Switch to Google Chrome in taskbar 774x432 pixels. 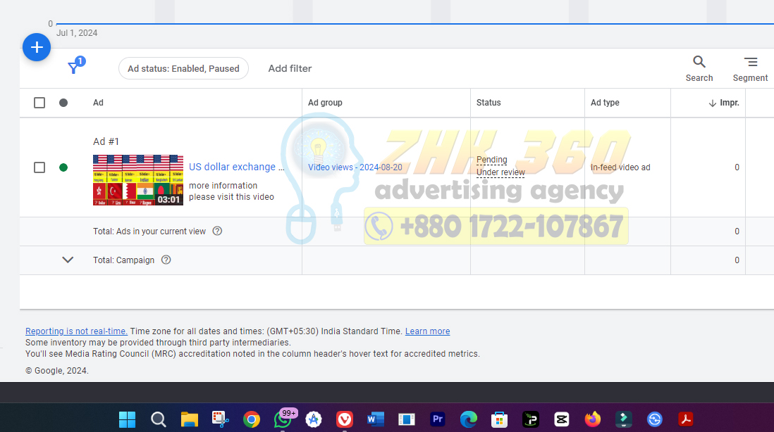point(251,419)
